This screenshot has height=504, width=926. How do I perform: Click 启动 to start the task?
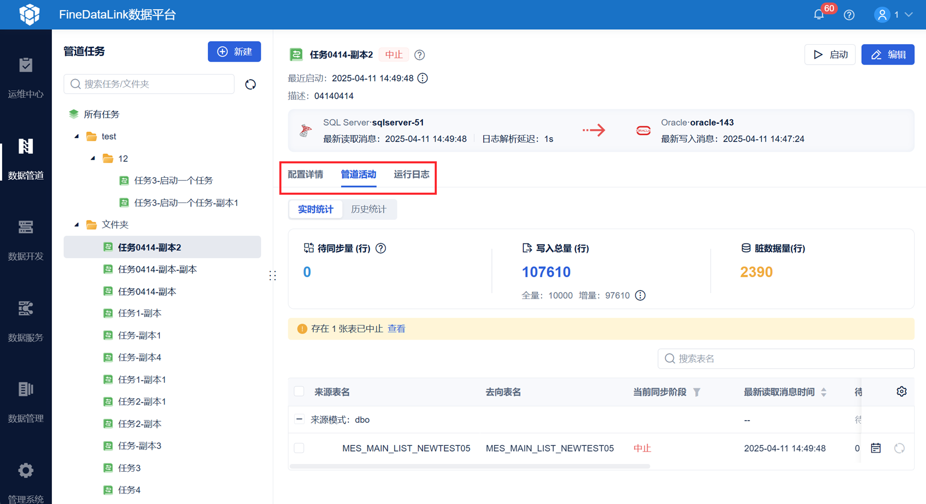pyautogui.click(x=830, y=54)
